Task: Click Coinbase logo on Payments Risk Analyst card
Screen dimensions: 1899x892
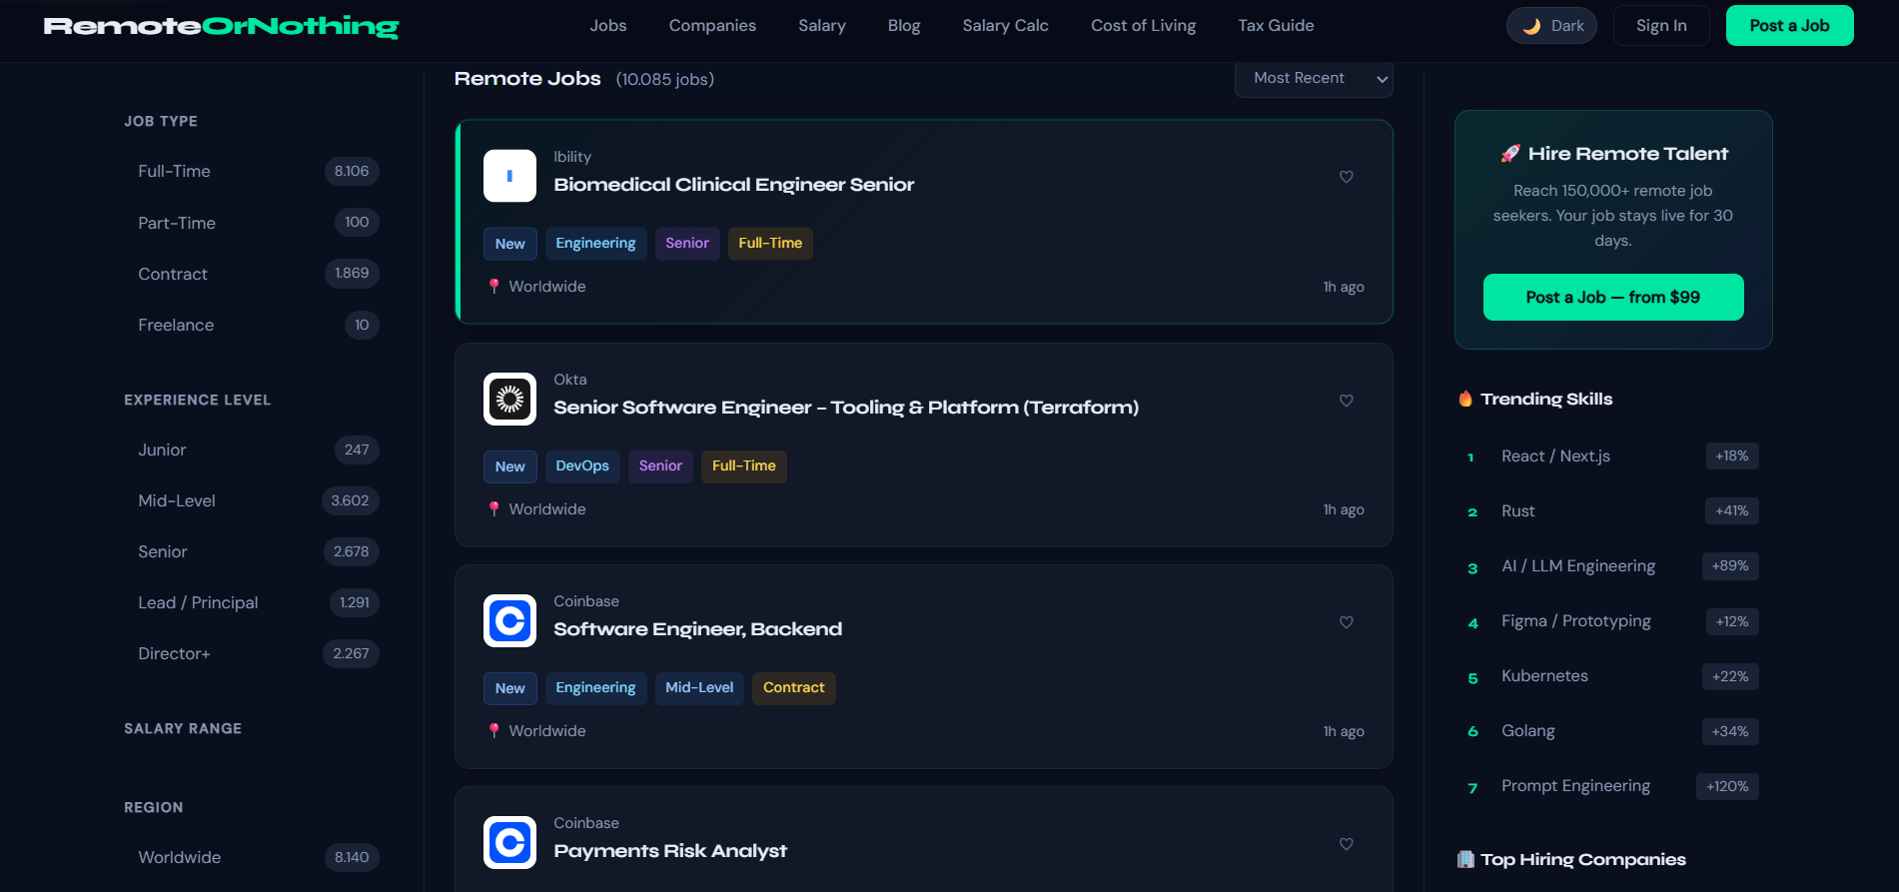Action: [509, 843]
